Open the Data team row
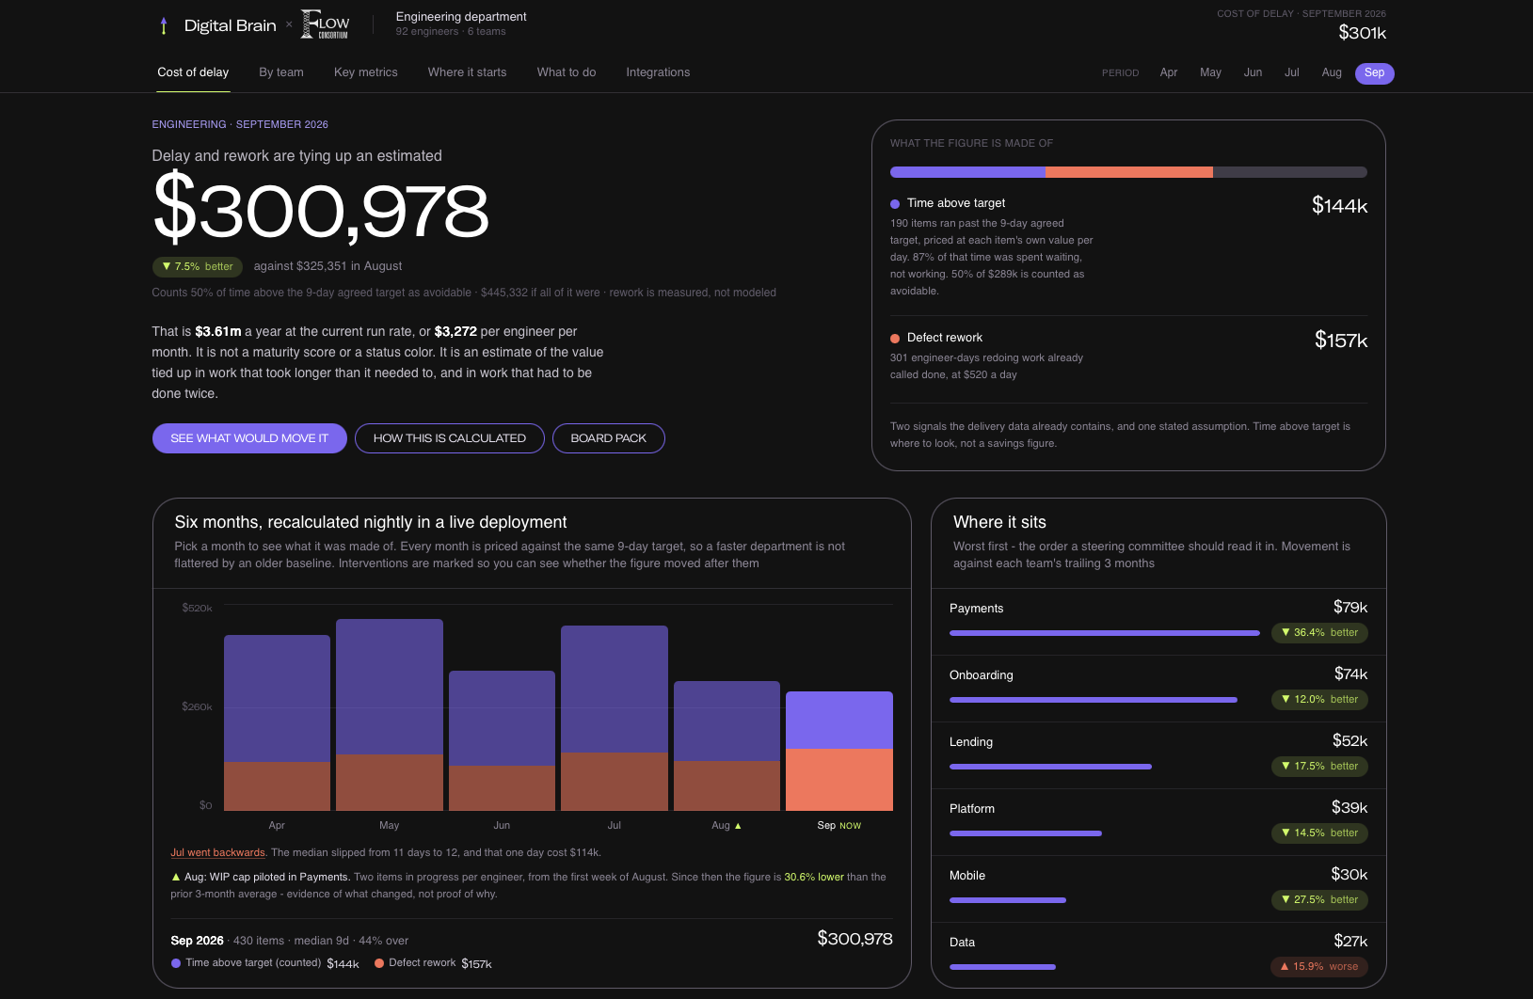Screen dimensions: 1533x999 [1158, 955]
